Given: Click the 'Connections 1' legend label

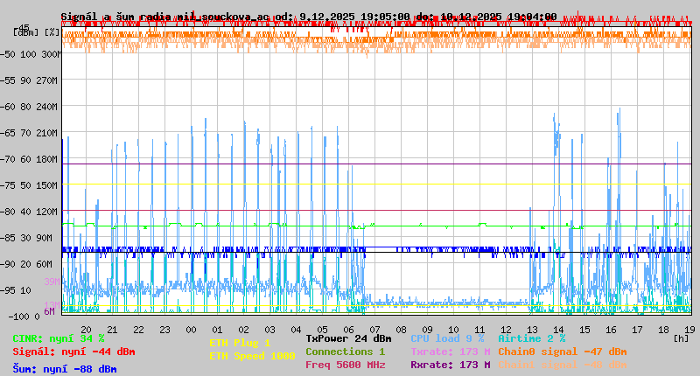Looking at the screenshot, I should (x=346, y=352).
